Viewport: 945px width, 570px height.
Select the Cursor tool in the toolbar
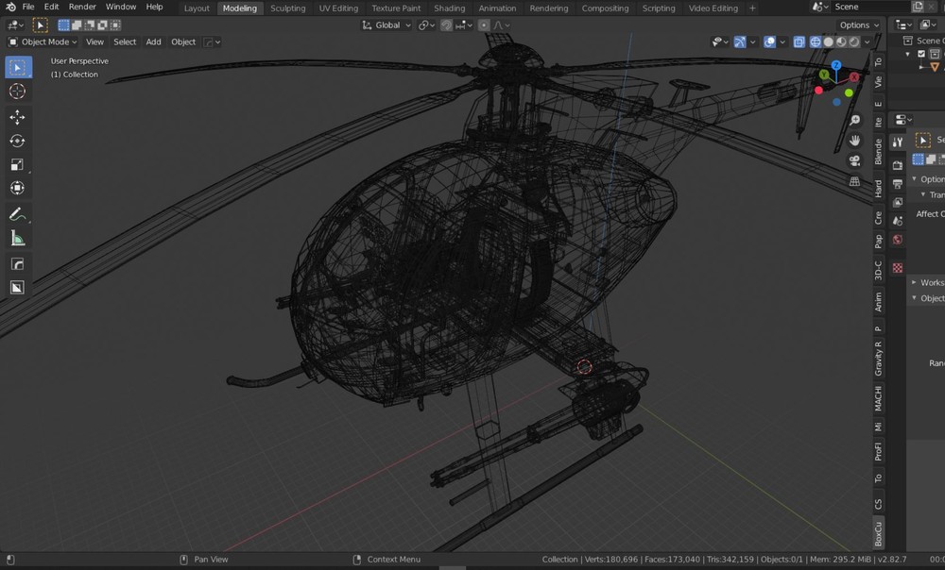pyautogui.click(x=17, y=92)
